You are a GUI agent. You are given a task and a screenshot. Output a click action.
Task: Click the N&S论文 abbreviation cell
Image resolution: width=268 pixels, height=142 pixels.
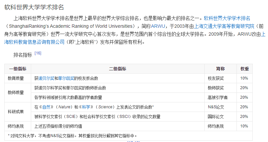click(x=221, y=107)
